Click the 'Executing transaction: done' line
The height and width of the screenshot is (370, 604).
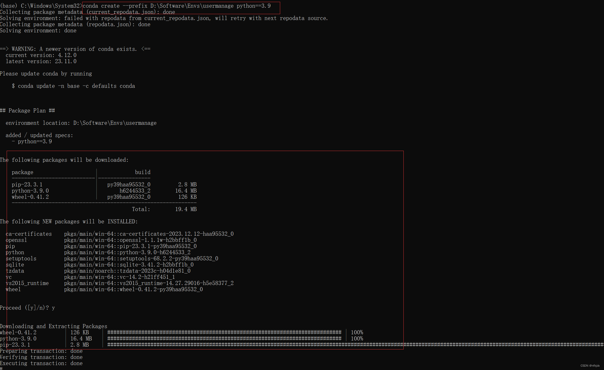click(41, 363)
